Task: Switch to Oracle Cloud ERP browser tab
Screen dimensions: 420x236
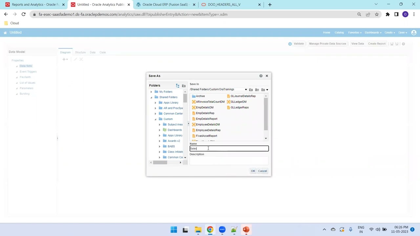Action: [x=166, y=5]
